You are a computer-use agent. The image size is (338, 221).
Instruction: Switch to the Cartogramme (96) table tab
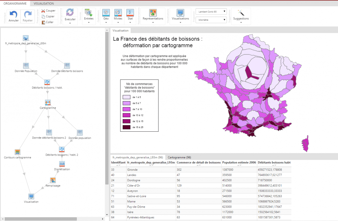[179, 157]
